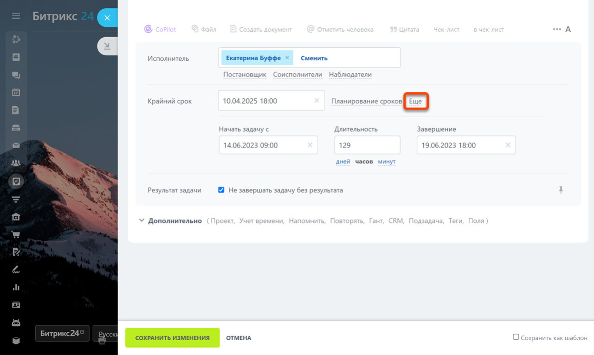Open CoPilot in the editor toolbar

tap(160, 29)
